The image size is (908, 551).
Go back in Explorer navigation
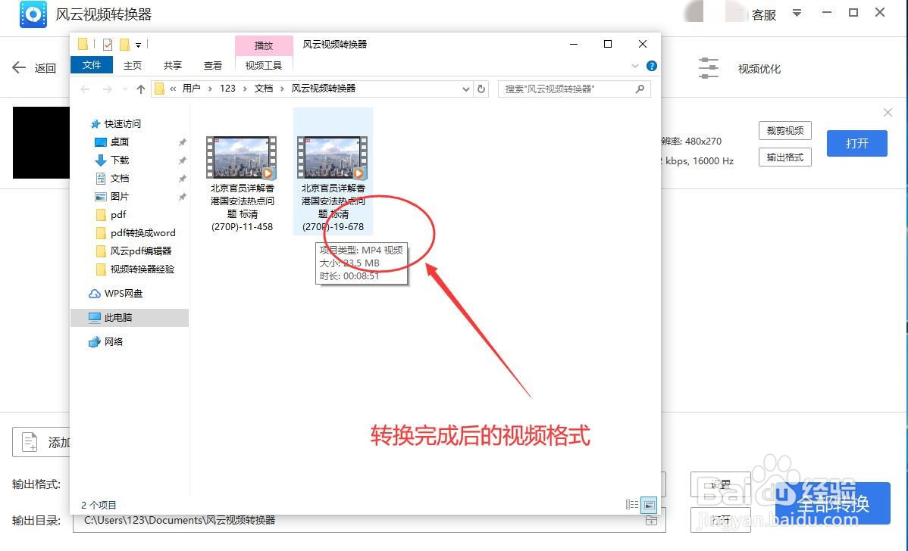(x=85, y=89)
